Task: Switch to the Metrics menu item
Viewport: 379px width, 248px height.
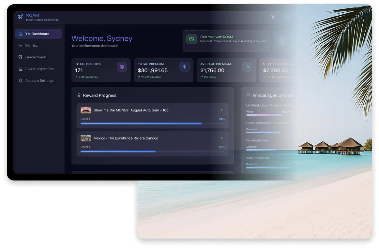Action: click(x=32, y=45)
